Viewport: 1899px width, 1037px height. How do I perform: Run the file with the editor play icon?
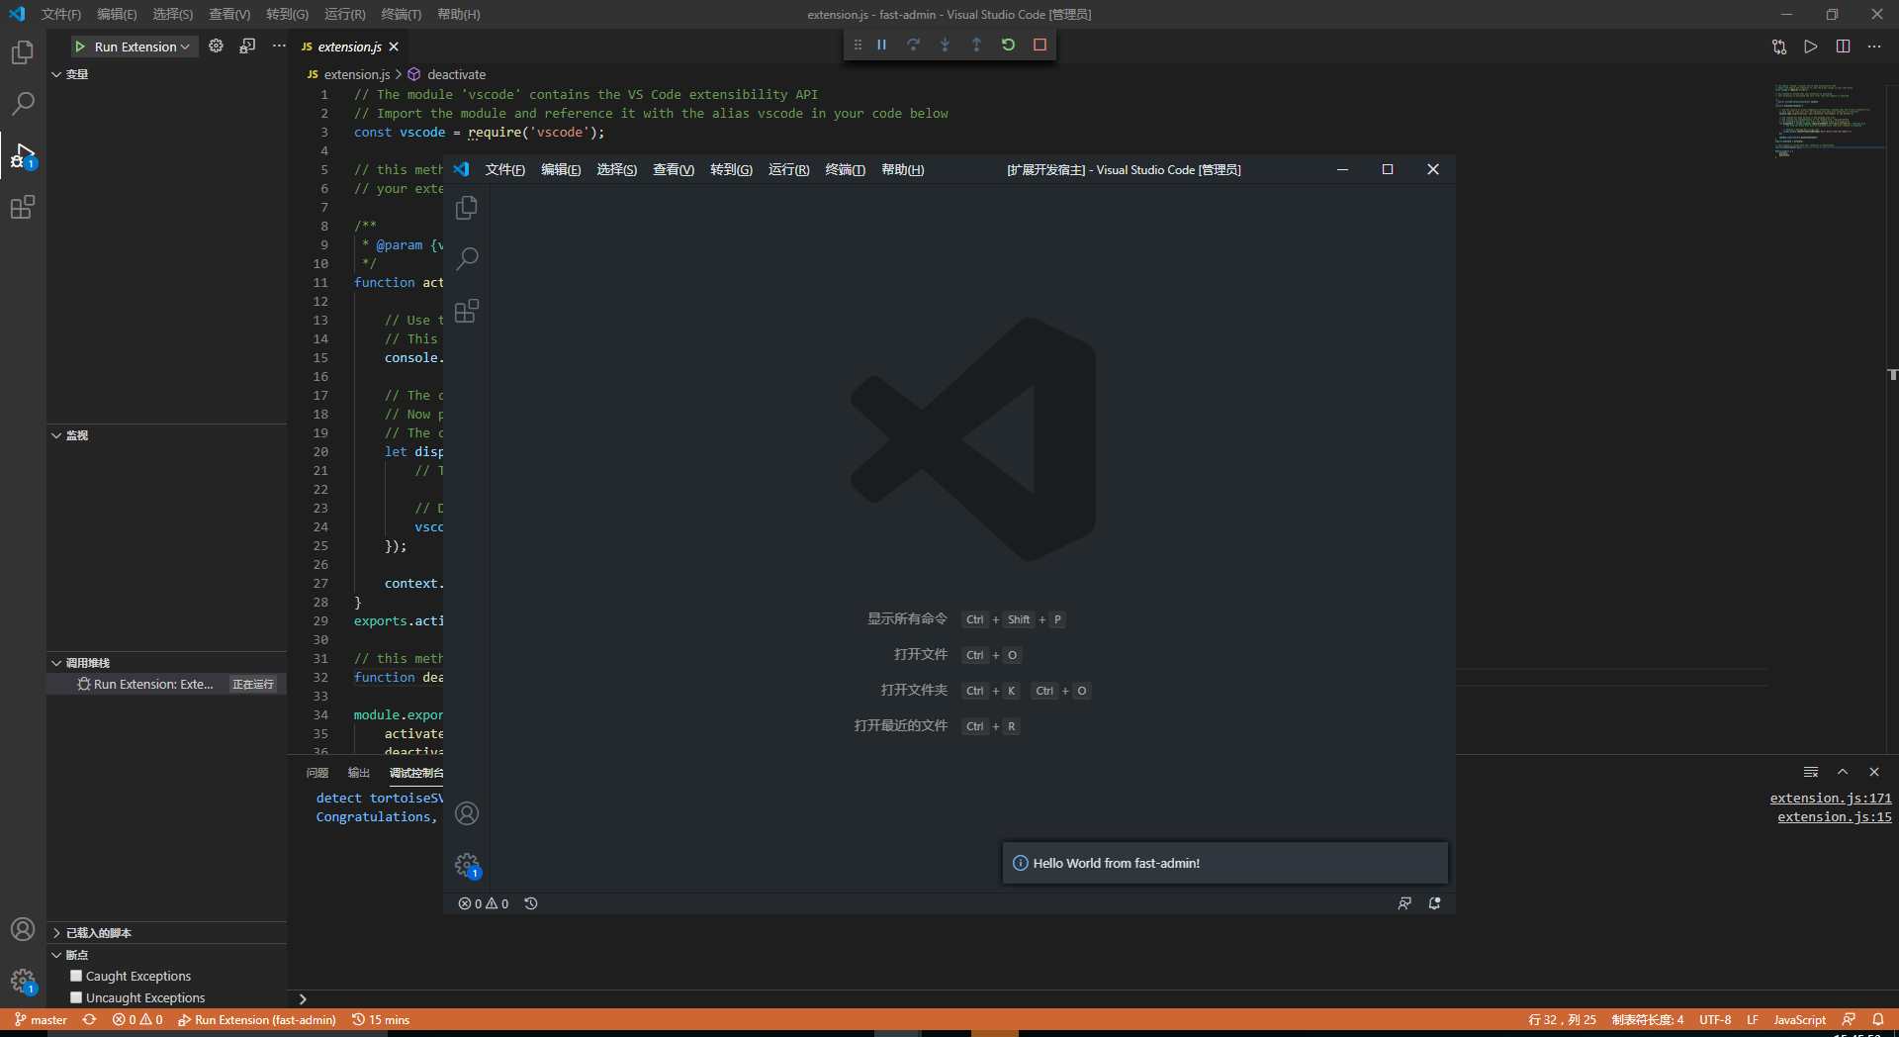coord(1811,47)
